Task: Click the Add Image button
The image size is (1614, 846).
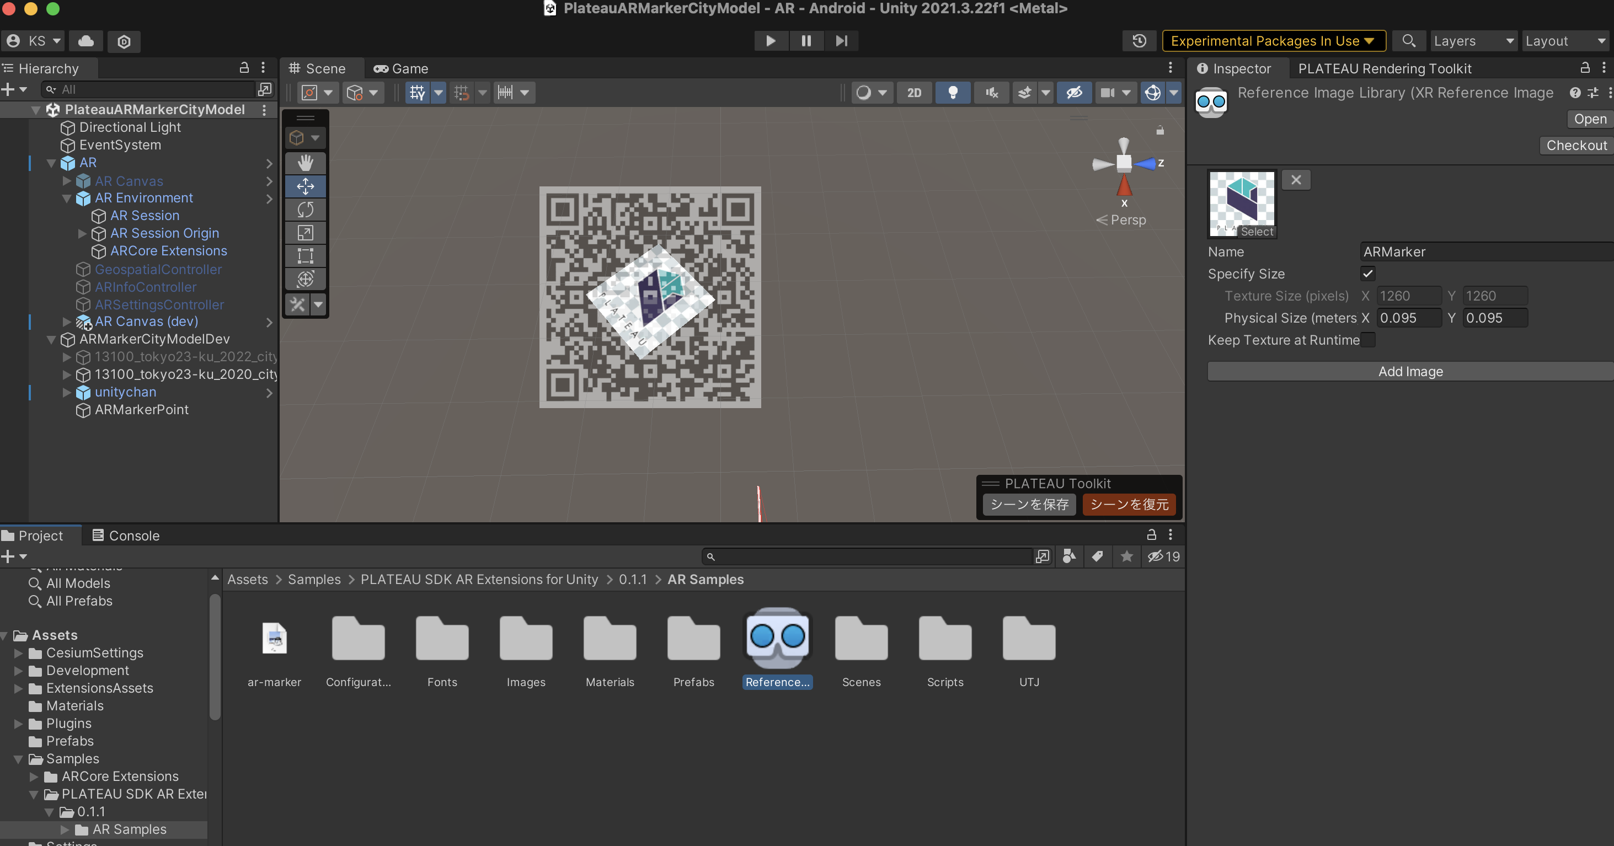Action: [x=1410, y=371]
